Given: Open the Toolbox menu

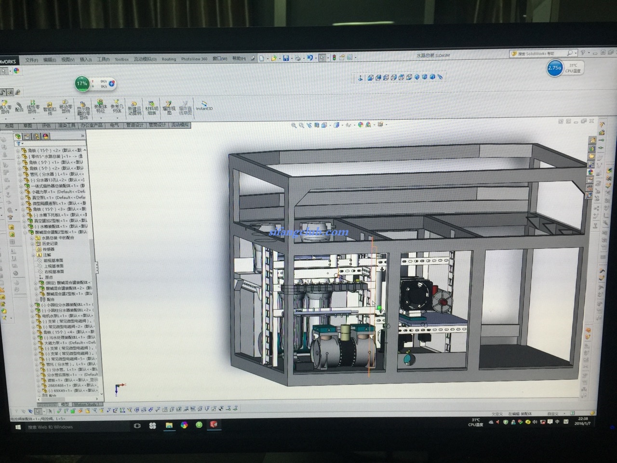Looking at the screenshot, I should tap(121, 60).
